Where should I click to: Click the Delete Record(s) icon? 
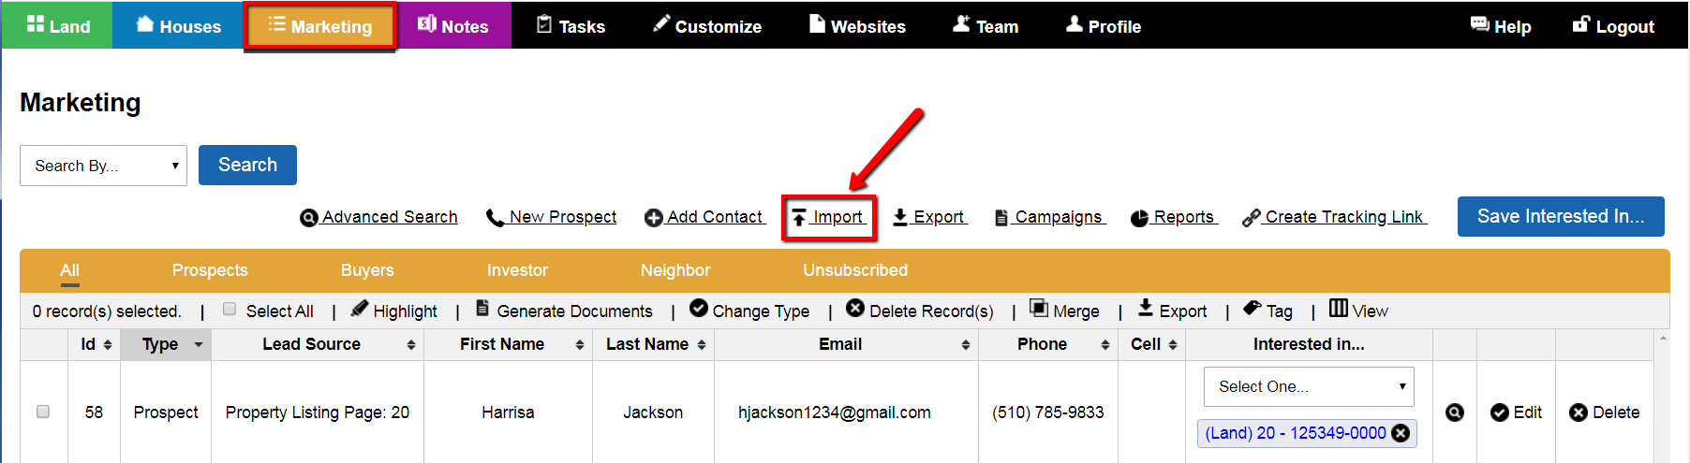tap(855, 309)
